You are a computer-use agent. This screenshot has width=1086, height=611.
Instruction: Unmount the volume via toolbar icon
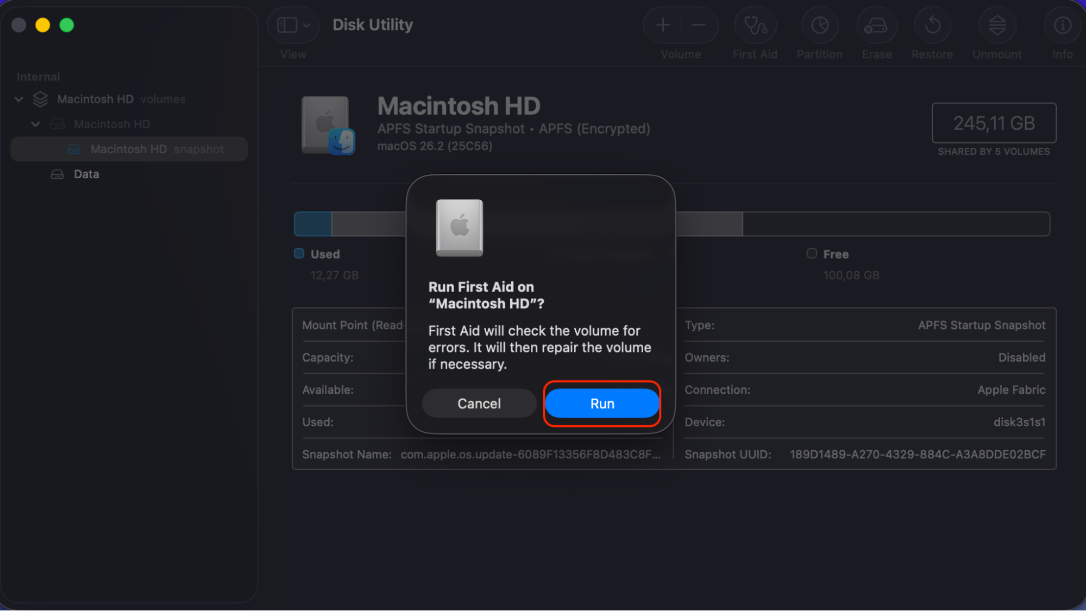click(x=996, y=25)
